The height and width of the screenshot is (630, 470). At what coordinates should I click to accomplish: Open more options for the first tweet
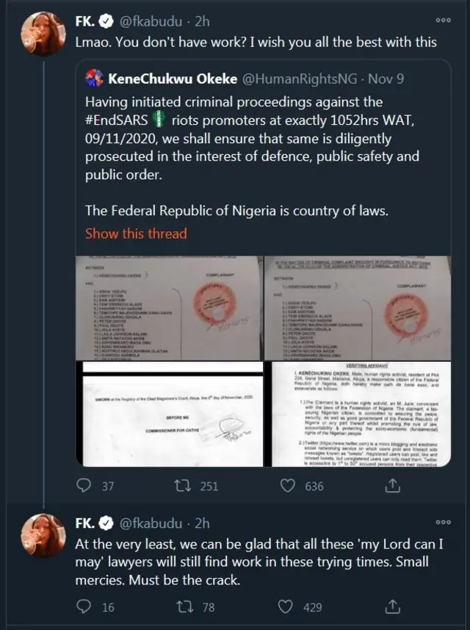[444, 20]
